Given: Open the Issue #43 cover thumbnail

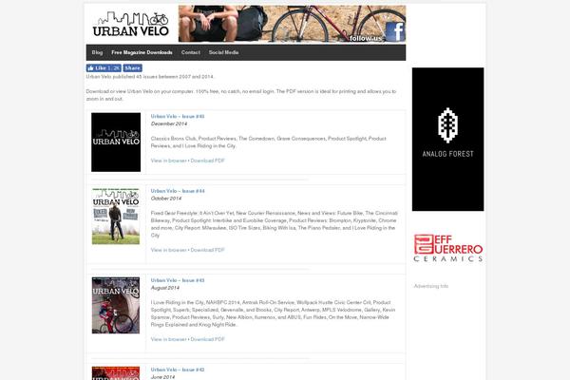Looking at the screenshot, I should pyautogui.click(x=116, y=306).
